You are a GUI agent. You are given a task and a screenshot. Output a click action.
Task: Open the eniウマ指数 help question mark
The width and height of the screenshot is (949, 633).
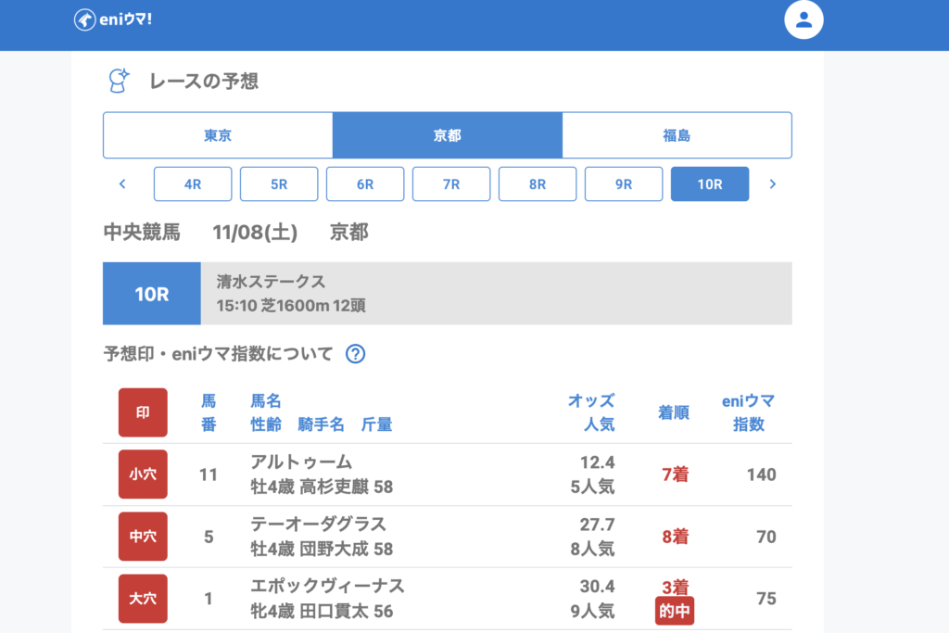point(355,354)
